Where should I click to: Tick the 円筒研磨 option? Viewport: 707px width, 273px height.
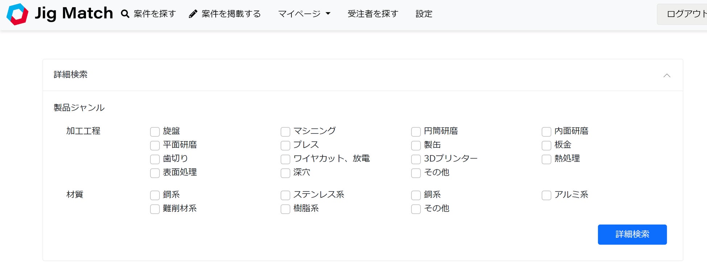pyautogui.click(x=416, y=131)
